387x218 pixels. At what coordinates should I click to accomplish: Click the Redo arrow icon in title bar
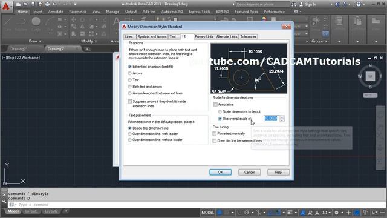click(x=65, y=4)
